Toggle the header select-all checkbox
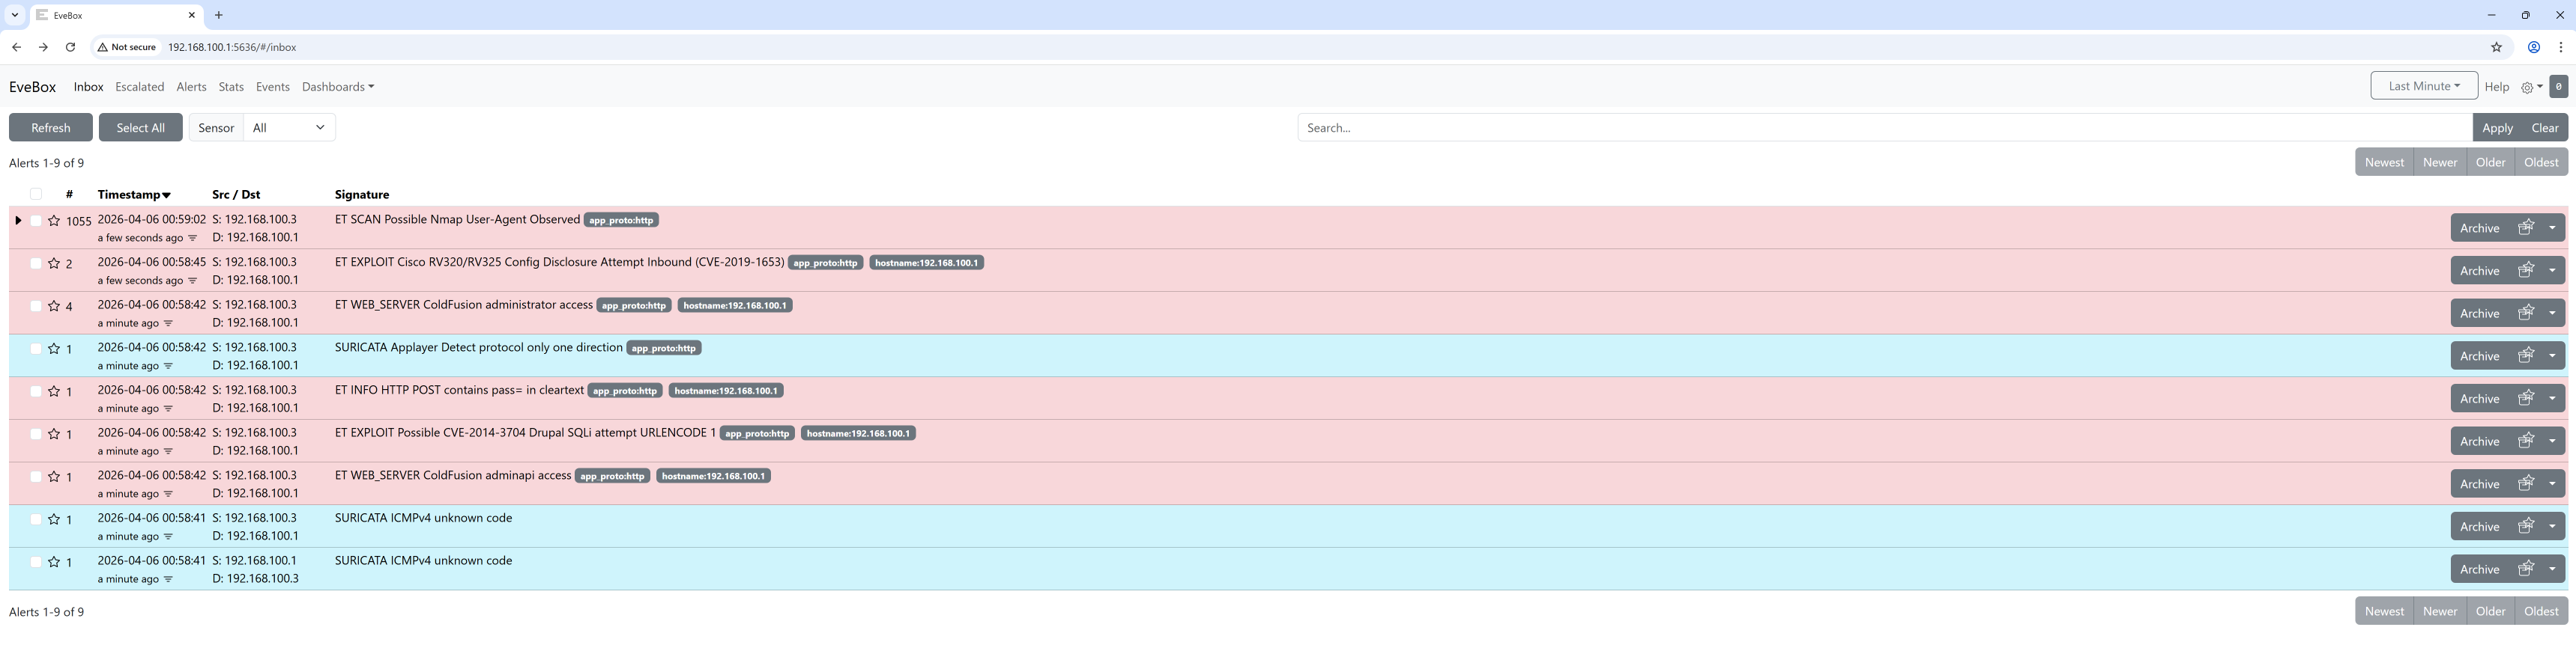The image size is (2576, 645). tap(36, 194)
